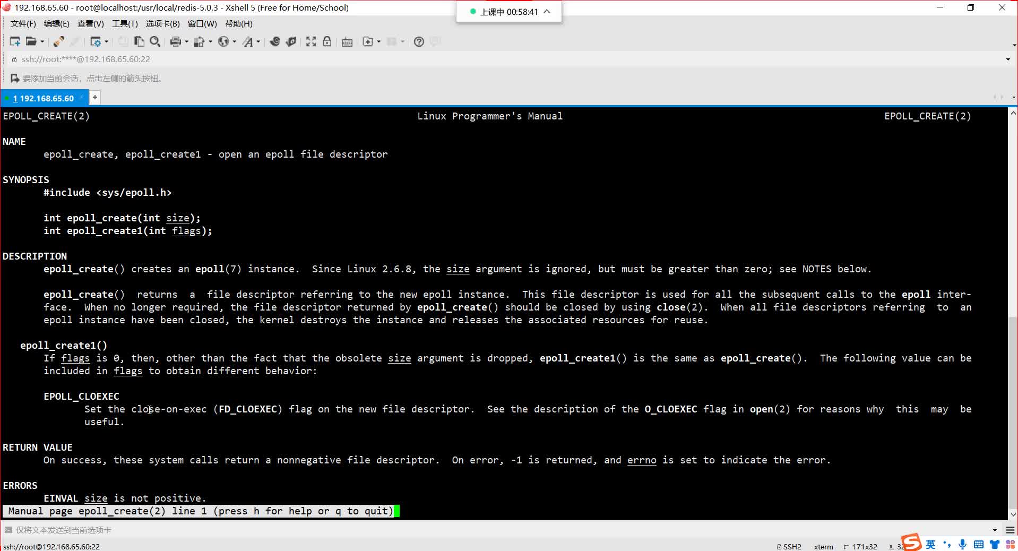This screenshot has height=551, width=1018.
Task: Click the terminal scrollbar down arrow
Action: click(x=1013, y=514)
